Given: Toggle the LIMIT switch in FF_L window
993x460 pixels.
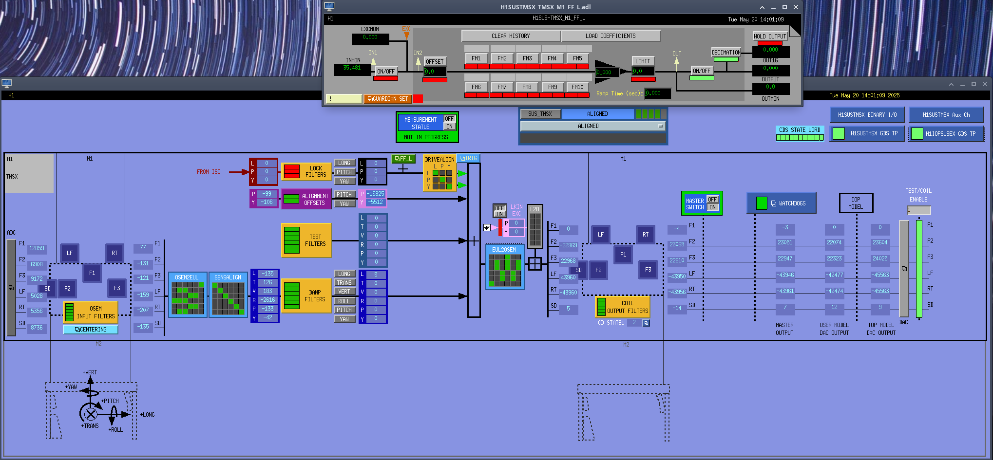Looking at the screenshot, I should (x=643, y=61).
